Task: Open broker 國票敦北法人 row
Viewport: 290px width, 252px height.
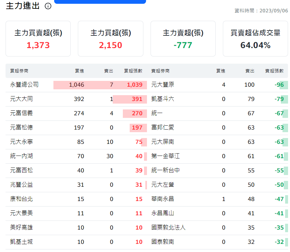Action: pyautogui.click(x=168, y=228)
